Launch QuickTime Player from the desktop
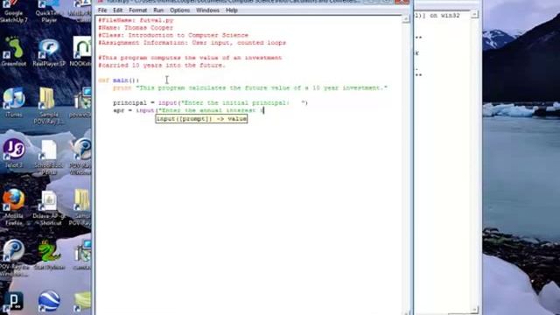560x315 pixels. [49, 11]
